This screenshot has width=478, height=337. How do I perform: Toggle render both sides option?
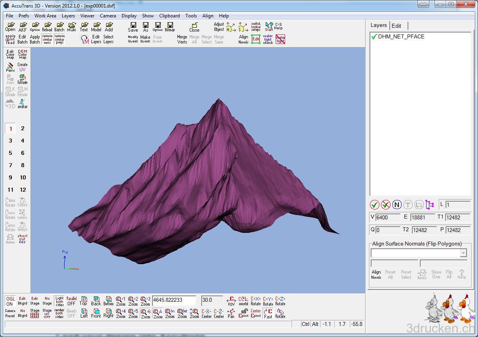(59, 313)
